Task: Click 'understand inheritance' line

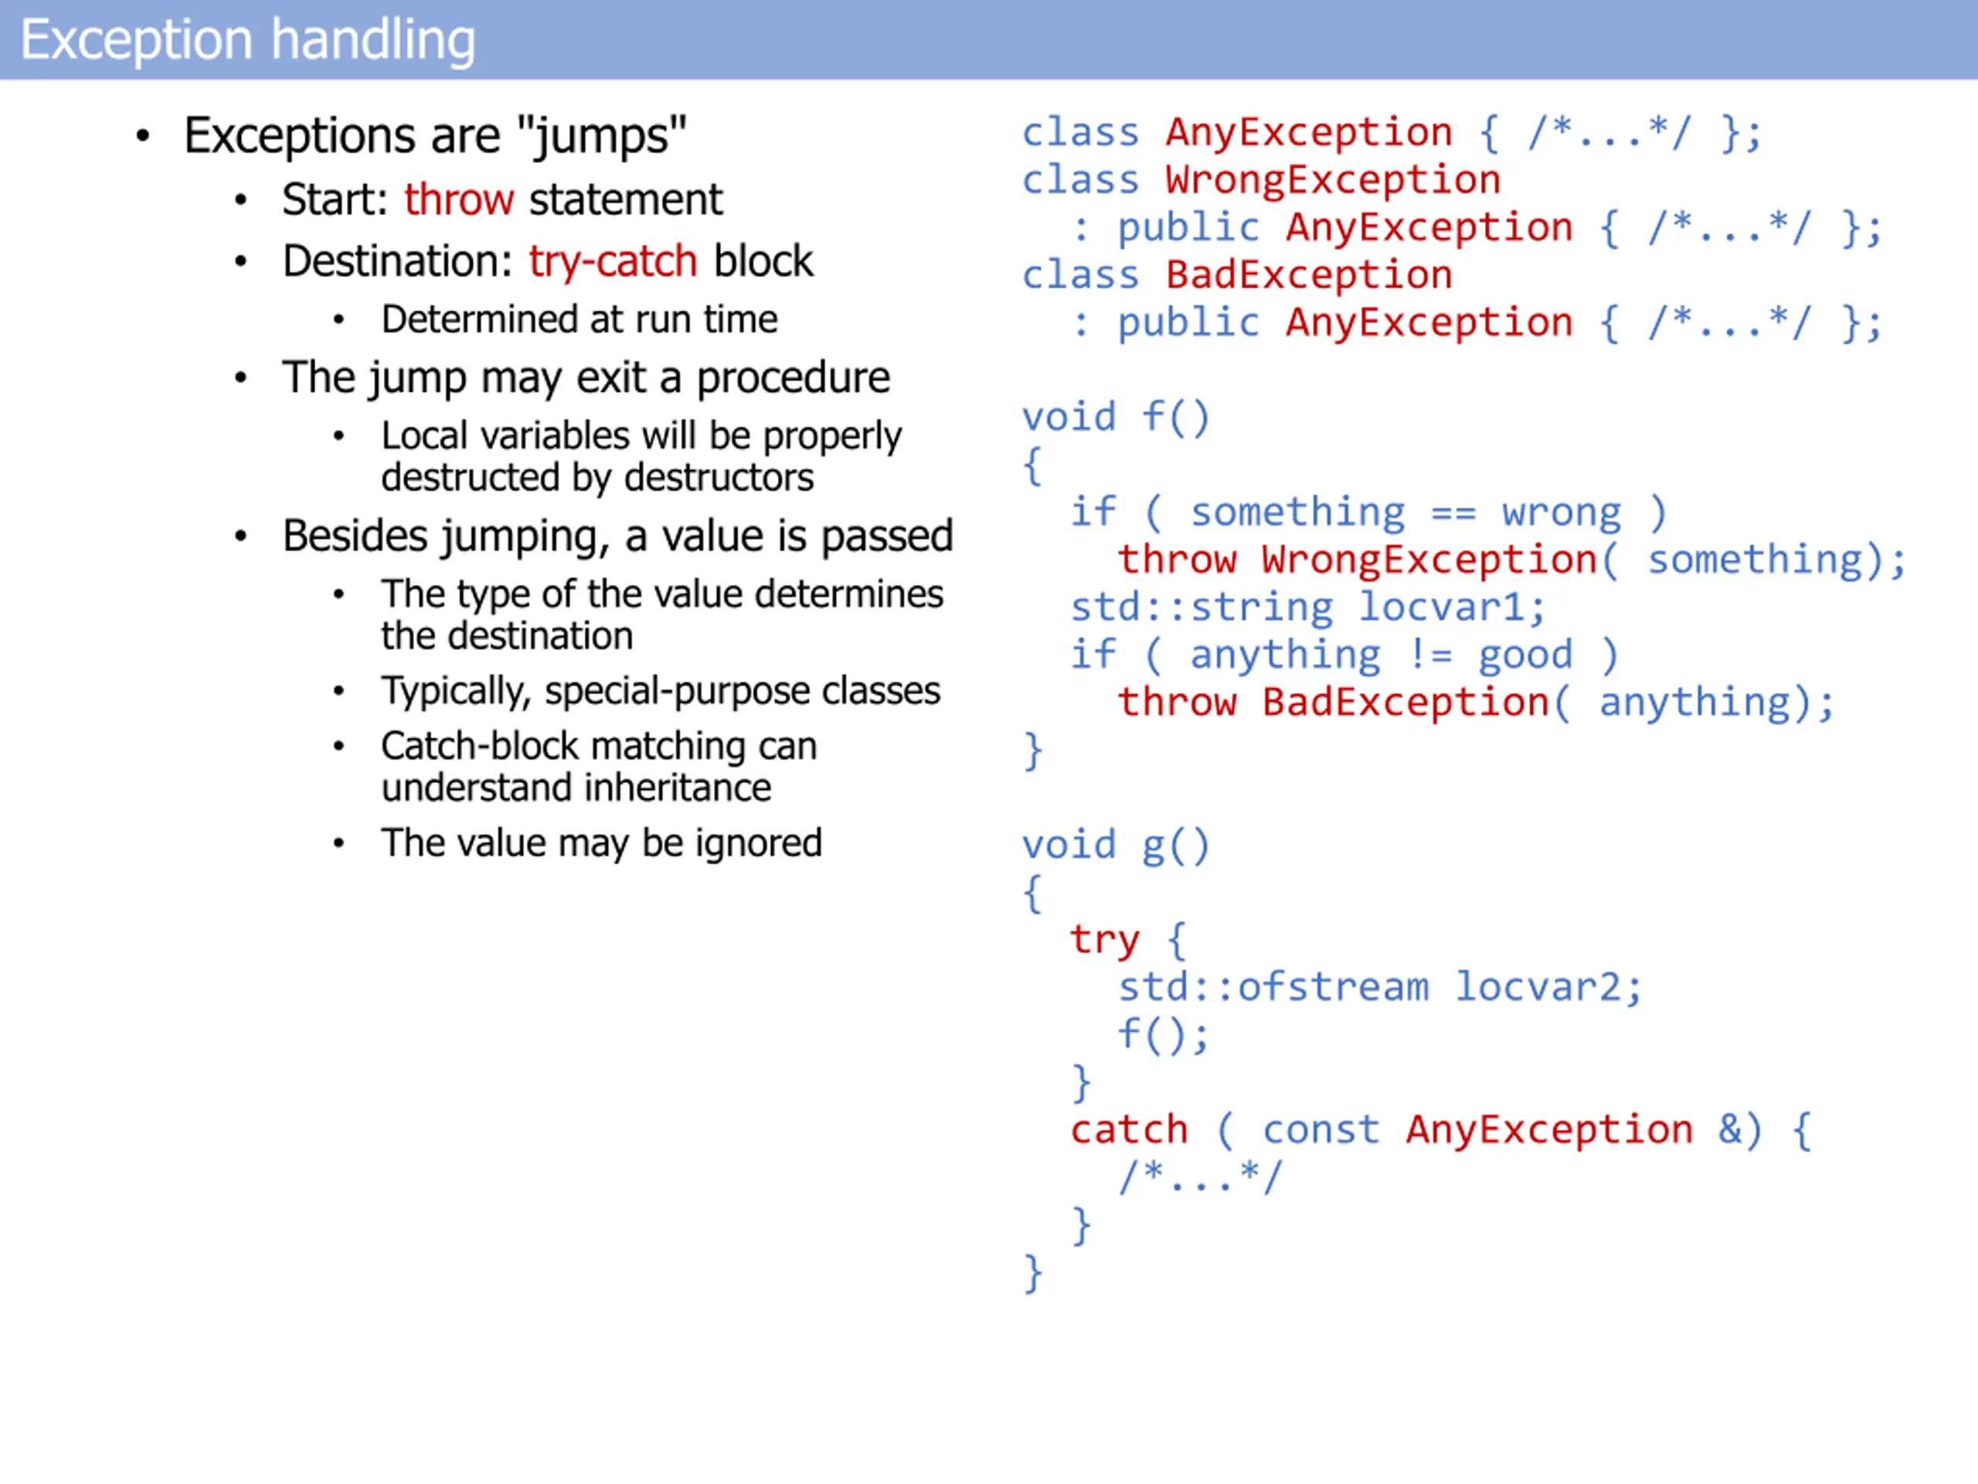Action: click(576, 788)
